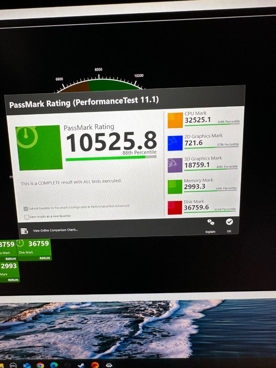Toggle Submit Baseline to Passmark checkbox
Image resolution: width=276 pixels, height=368 pixels.
click(26, 209)
